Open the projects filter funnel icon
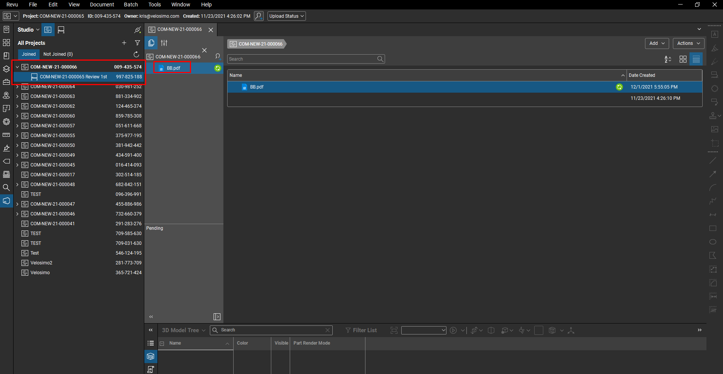This screenshot has width=723, height=374. [x=138, y=43]
